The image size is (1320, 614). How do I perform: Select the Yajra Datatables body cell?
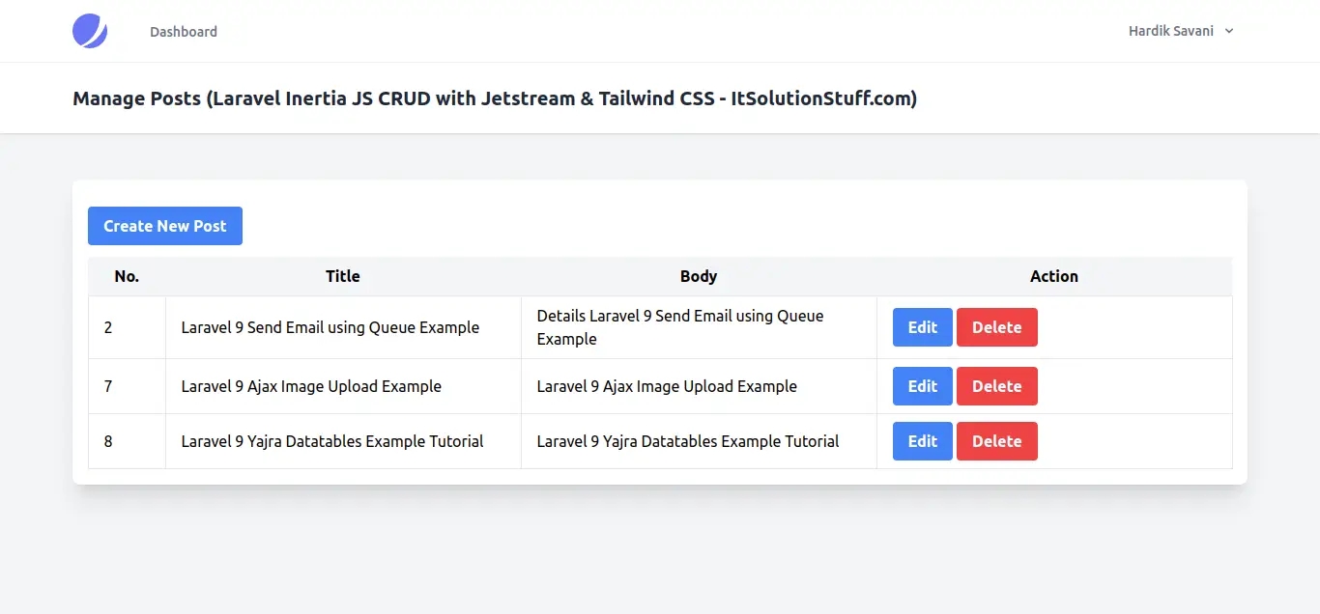(688, 441)
